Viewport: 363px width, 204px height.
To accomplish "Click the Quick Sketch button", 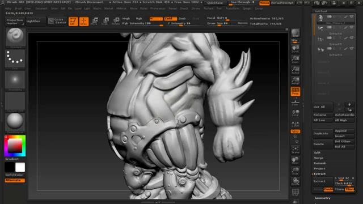I will 57,21.
